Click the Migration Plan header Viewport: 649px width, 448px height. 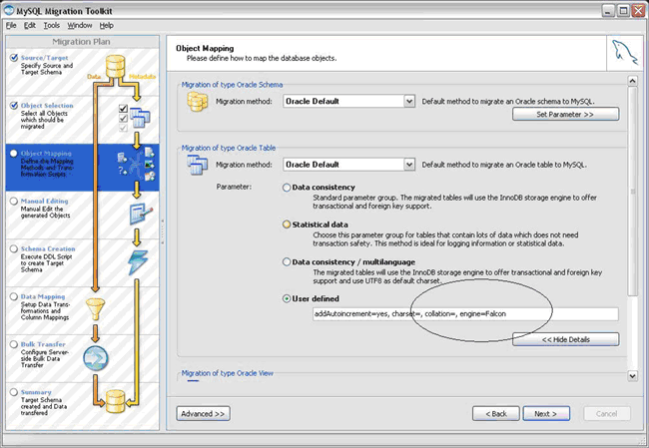pyautogui.click(x=82, y=42)
